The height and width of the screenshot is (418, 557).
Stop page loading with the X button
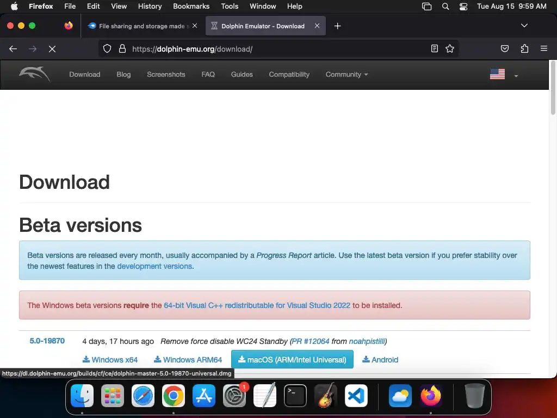[x=52, y=49]
